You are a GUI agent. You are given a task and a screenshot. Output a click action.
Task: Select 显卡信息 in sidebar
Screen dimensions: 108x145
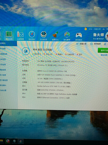(x=3, y=75)
